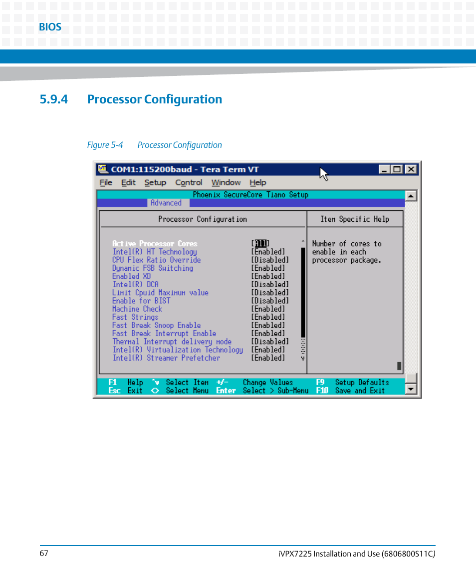476x572 pixels.
Task: Click [Enabled] value for Virtualization Technology
Action: click(x=268, y=350)
